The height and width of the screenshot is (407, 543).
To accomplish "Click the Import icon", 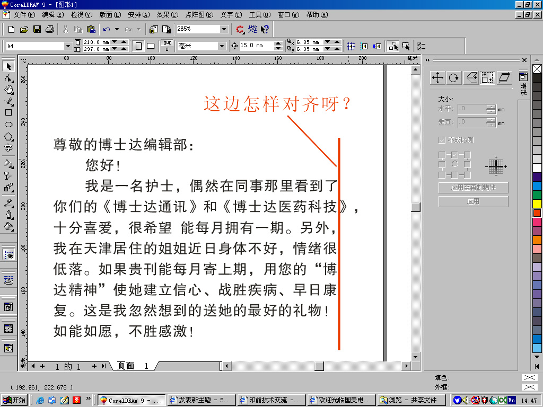I will (x=154, y=30).
